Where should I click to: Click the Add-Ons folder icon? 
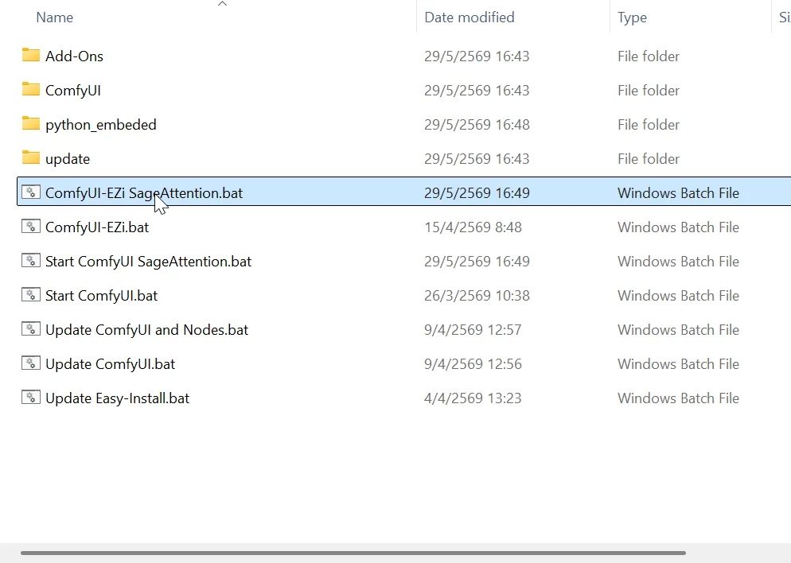click(31, 55)
